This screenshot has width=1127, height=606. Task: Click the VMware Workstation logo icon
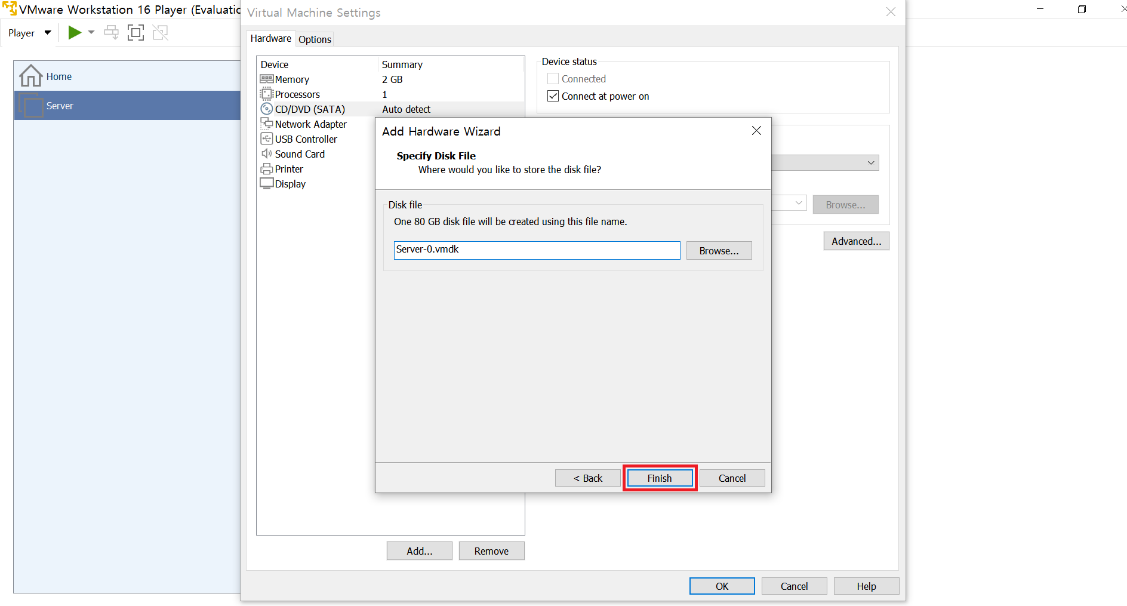click(x=9, y=8)
